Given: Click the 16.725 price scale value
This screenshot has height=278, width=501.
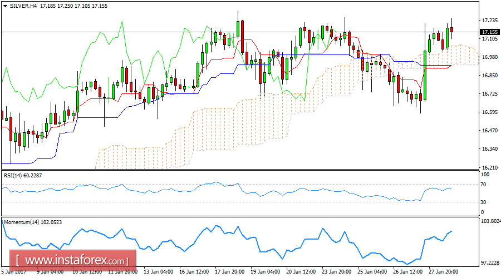Looking at the screenshot, I should 489,94.
